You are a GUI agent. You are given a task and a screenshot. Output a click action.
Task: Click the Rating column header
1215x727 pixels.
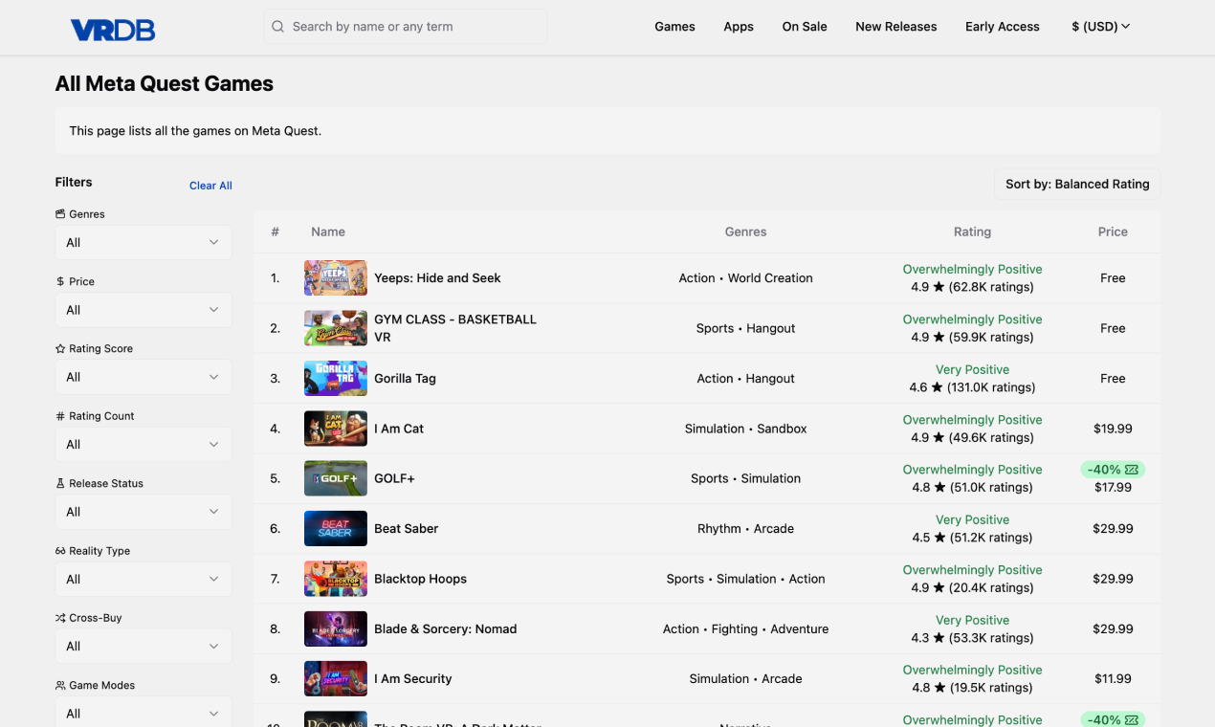pyautogui.click(x=972, y=231)
